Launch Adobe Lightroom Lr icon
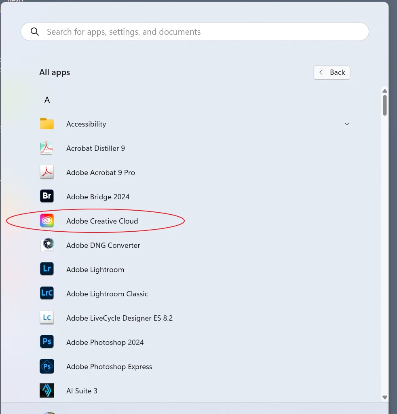Screen dimensions: 397x414 point(47,269)
